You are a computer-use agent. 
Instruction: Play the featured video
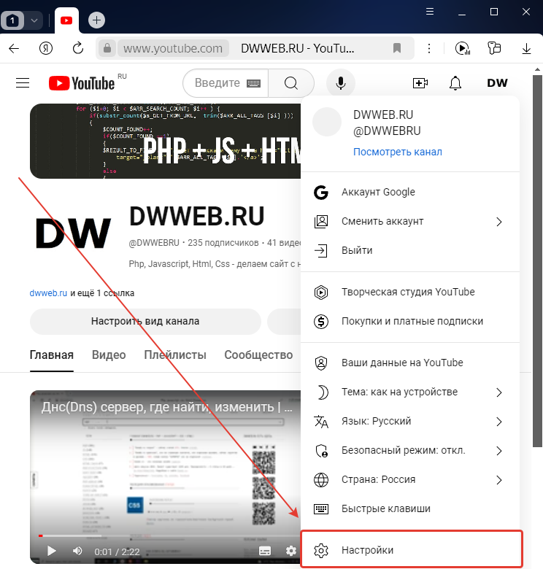(x=52, y=551)
